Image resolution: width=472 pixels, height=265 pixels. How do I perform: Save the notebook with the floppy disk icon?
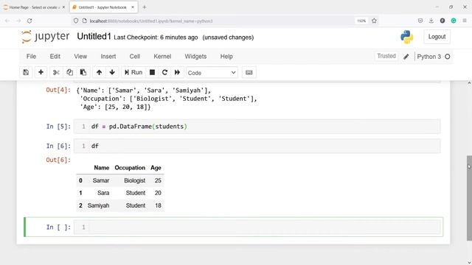point(26,72)
